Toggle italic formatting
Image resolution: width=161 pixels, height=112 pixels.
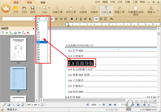click(76, 19)
